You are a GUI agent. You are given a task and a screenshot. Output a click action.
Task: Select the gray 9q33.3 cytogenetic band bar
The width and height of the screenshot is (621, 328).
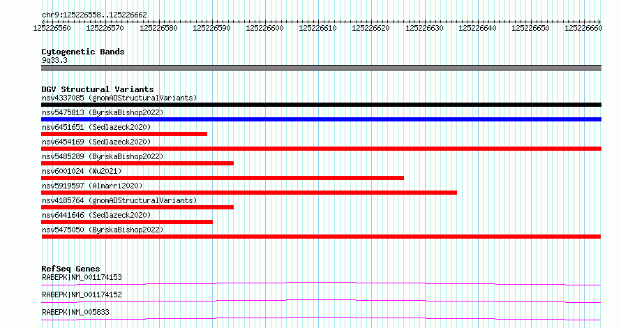[x=321, y=68]
